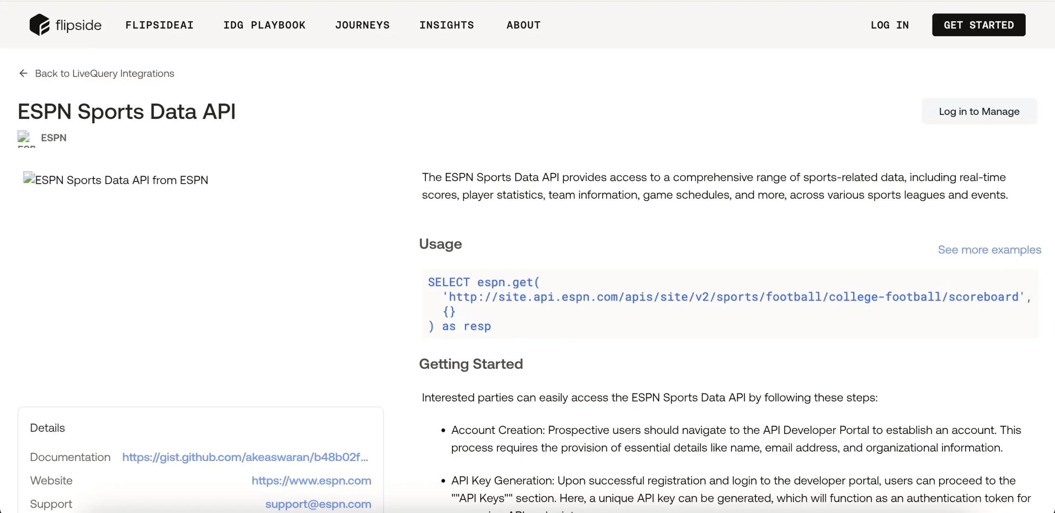Viewport: 1055px width, 513px height.
Task: Click the 'Interested parties can easily access' sentence
Action: [x=650, y=397]
